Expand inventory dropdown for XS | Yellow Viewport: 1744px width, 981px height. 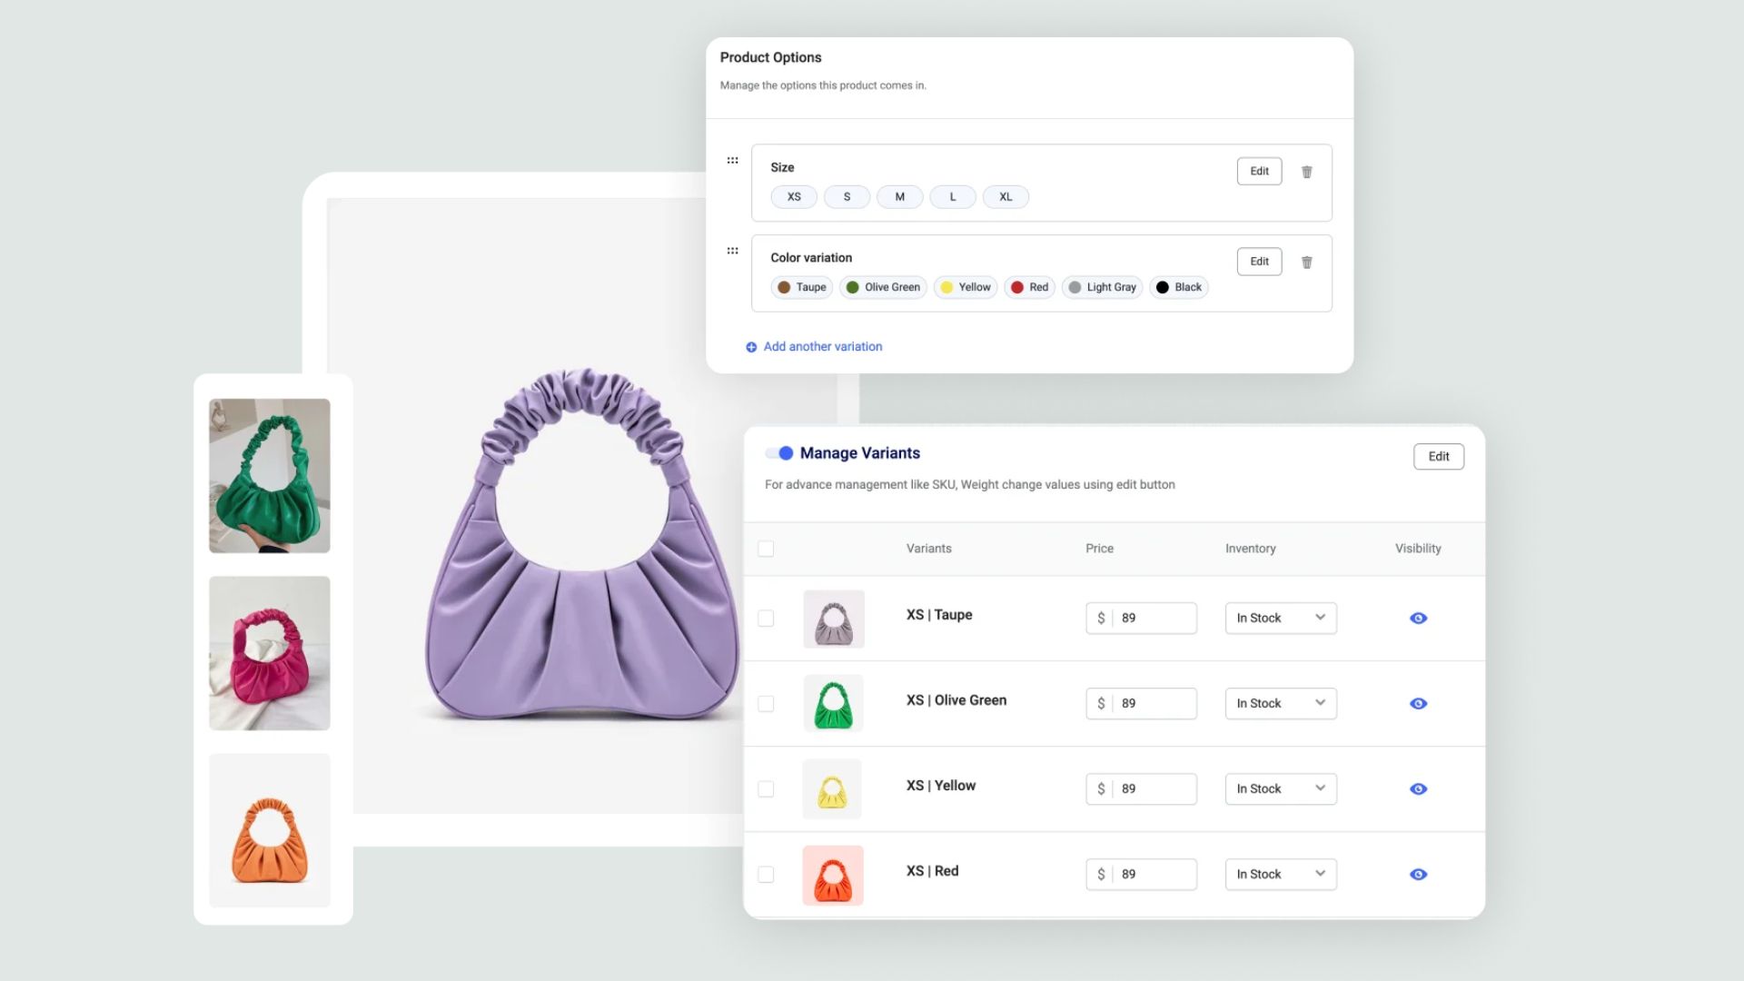(x=1319, y=788)
